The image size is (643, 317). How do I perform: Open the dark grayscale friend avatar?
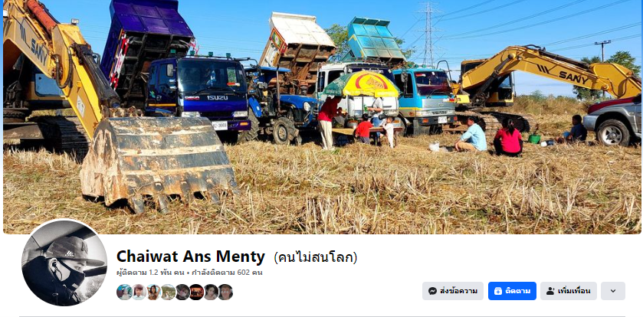[x=182, y=292]
